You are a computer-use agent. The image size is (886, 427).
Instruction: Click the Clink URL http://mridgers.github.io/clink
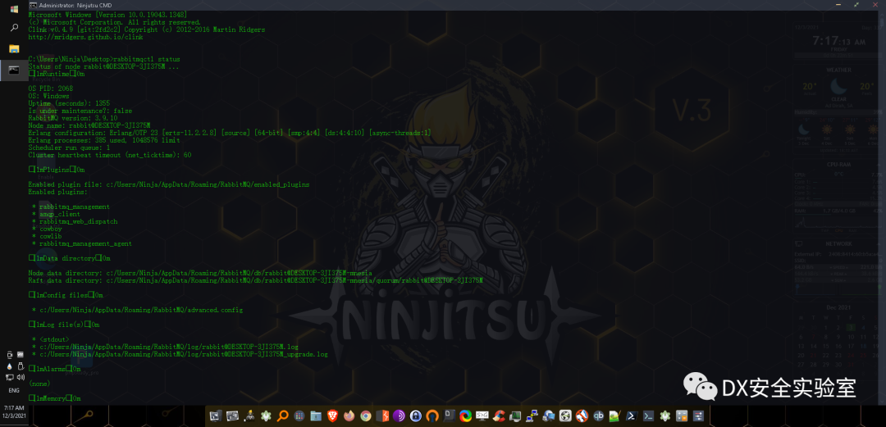click(85, 37)
